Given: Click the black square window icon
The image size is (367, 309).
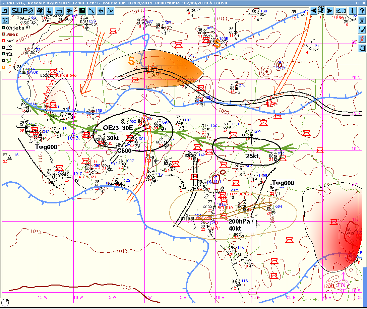Looking at the screenshot, I should click(x=82, y=11).
